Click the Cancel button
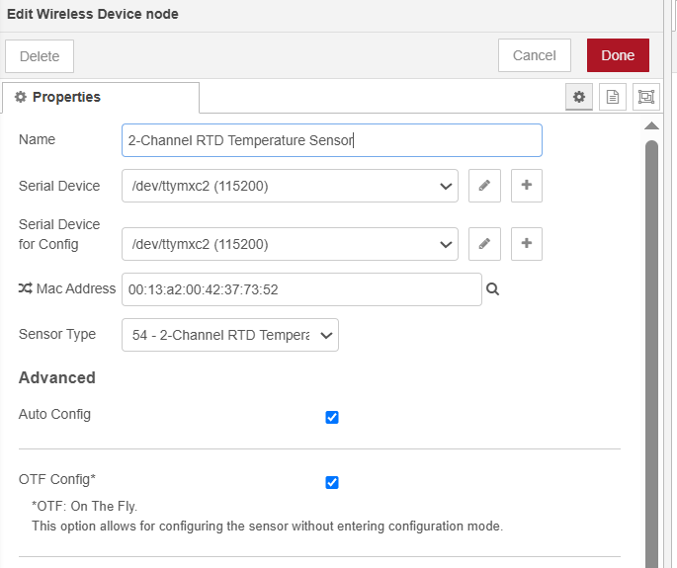Image resolution: width=677 pixels, height=568 pixels. (x=534, y=55)
